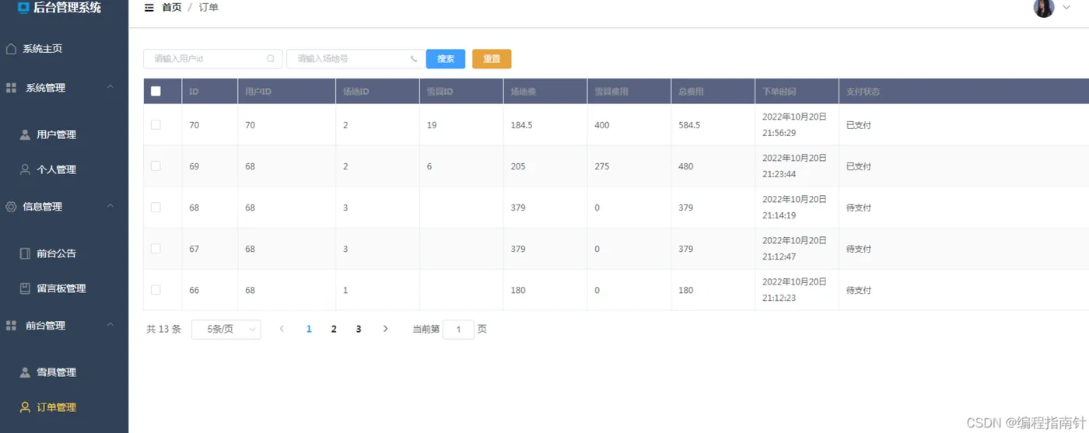1089x433 pixels.
Task: Click the grid icon beside 前台管理
Action: tap(11, 326)
